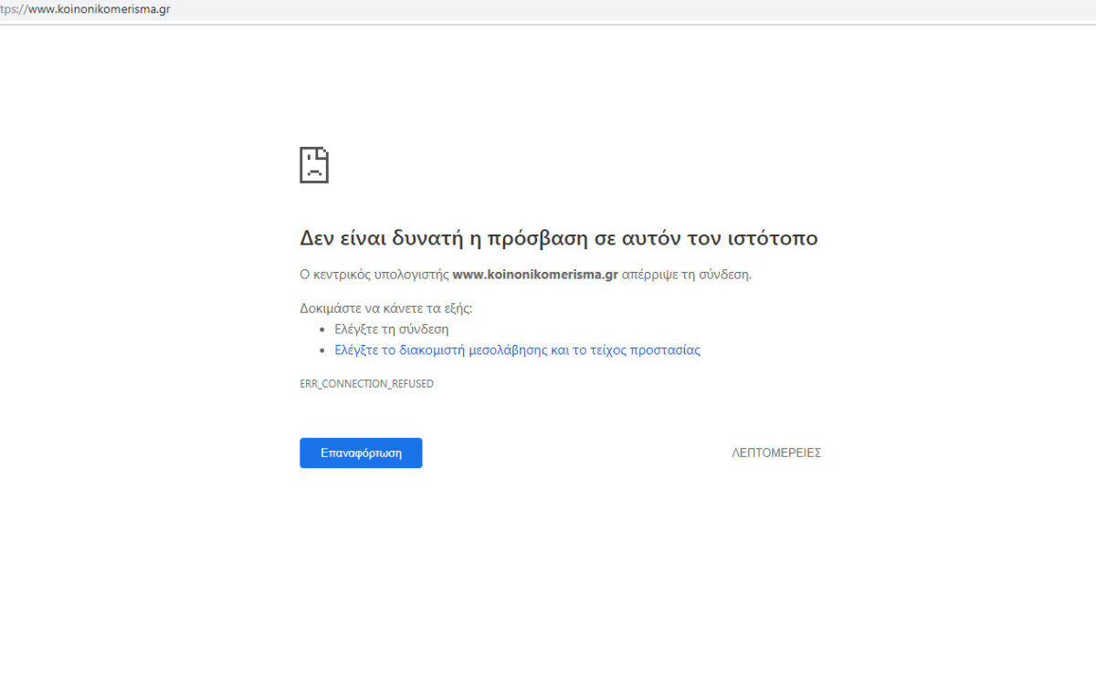1096x688 pixels.
Task: Open ΛΕΠΤΟΜΕΡΕΙΕΣ details link
Action: point(776,453)
